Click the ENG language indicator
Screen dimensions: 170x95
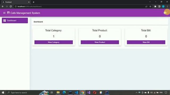(x=161, y=93)
